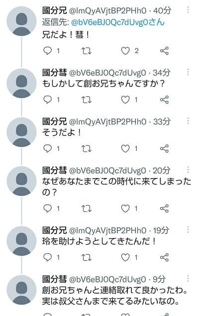Open the mentioned @bV6eBJ0Qc7dUvg0 reply link
199x316 pixels.
pyautogui.click(x=118, y=22)
